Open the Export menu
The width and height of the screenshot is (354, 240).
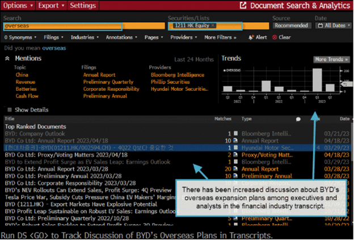tap(51, 6)
